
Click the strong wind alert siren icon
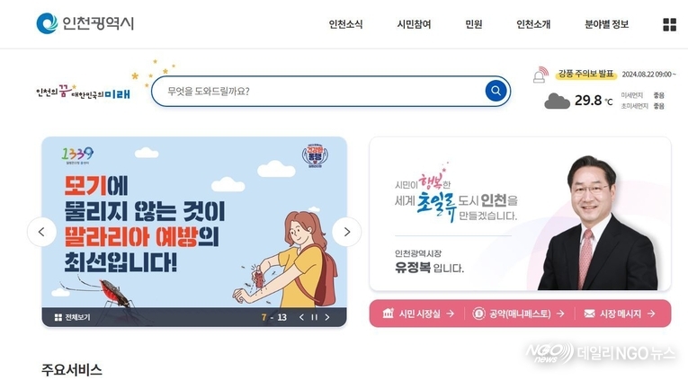[541, 75]
